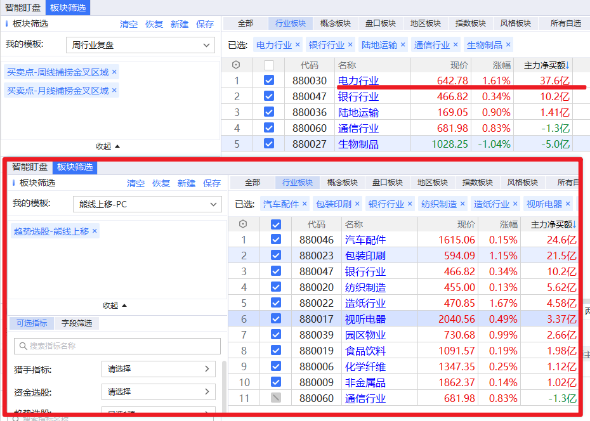590x421 pixels.
Task: Remove the 电力行业 selected tag
Action: click(298, 45)
